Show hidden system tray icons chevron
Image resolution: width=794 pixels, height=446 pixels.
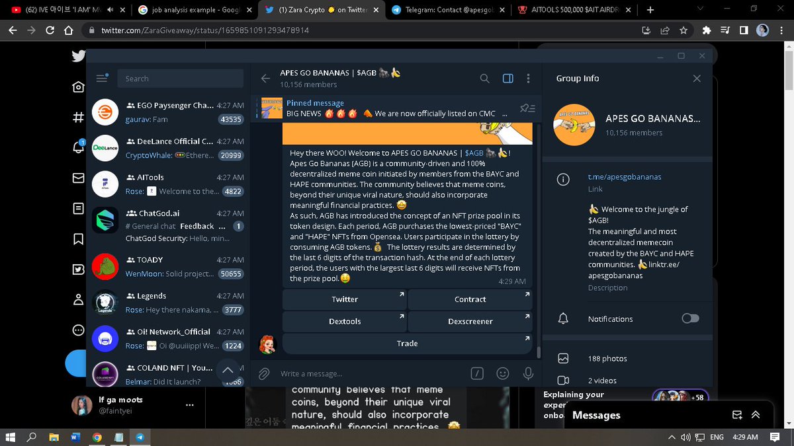click(x=672, y=437)
